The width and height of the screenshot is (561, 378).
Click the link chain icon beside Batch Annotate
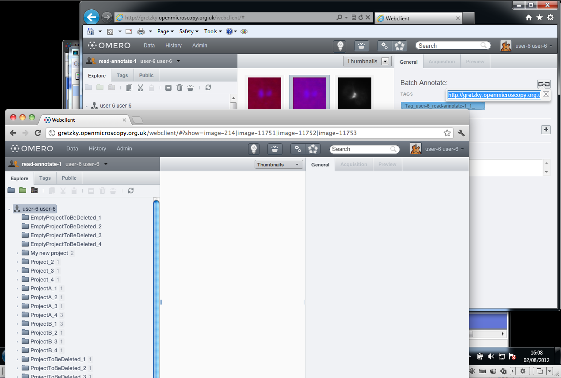(x=544, y=84)
